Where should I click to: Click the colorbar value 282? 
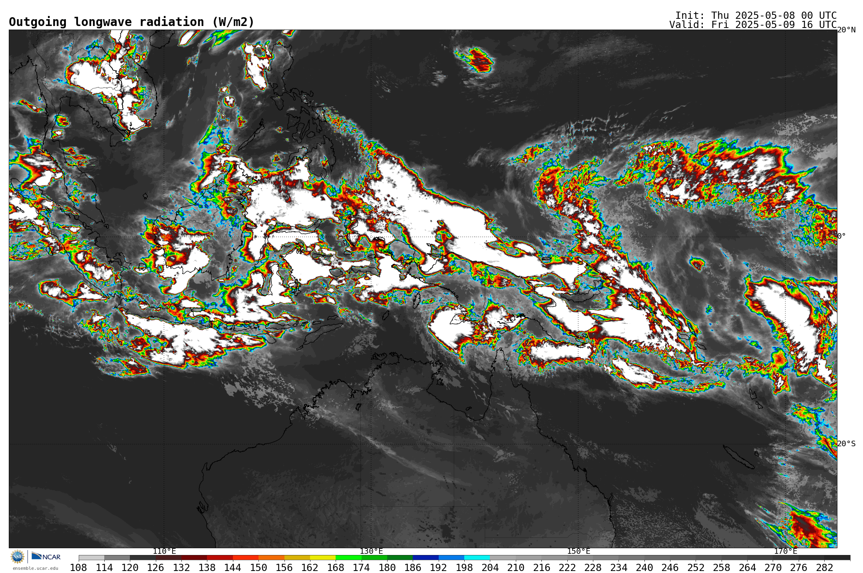[824, 567]
